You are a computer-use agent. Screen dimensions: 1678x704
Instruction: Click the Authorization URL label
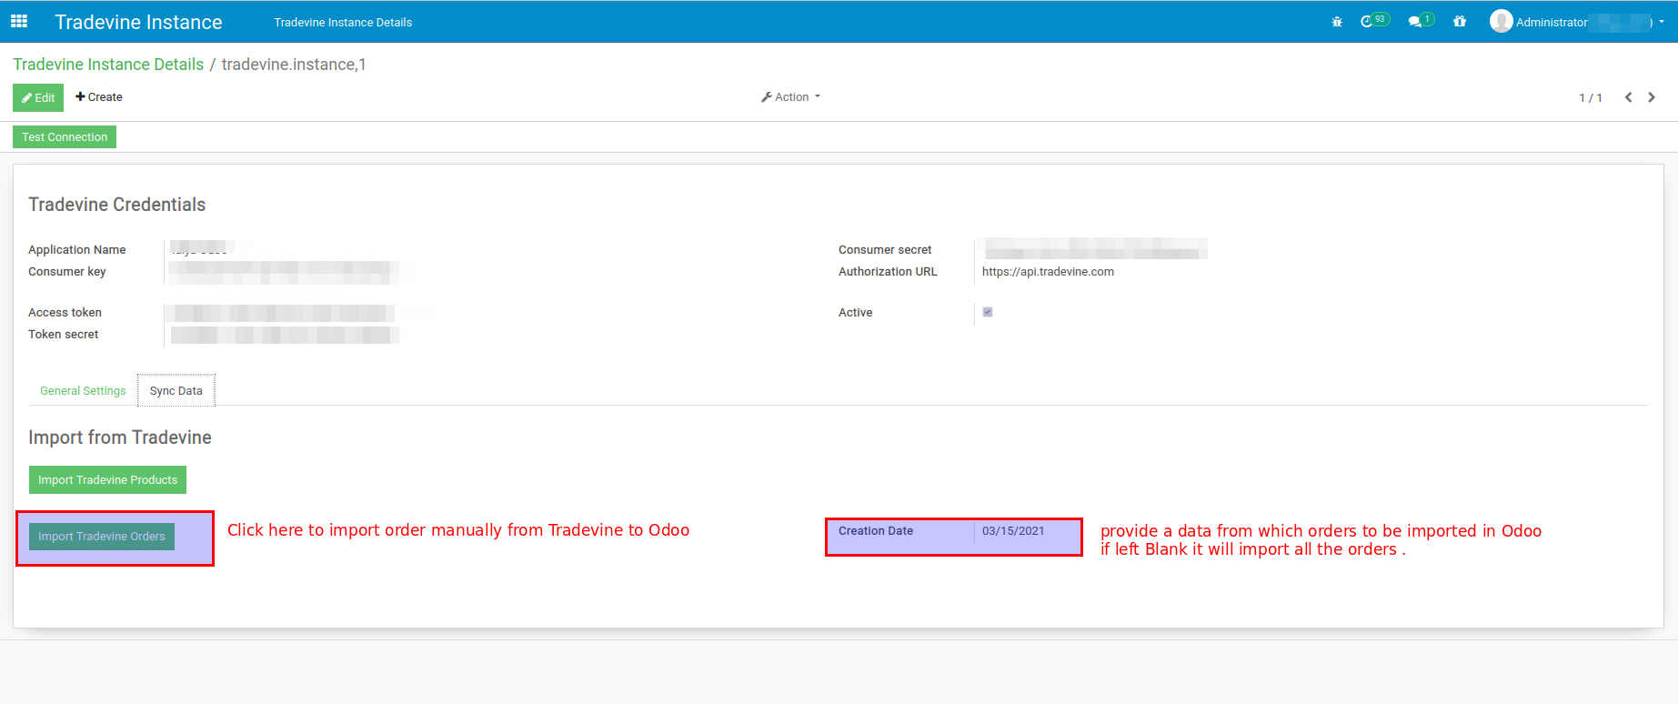tap(888, 272)
